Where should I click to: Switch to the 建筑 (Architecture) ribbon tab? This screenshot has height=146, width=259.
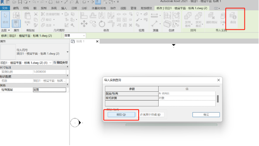pos(16,8)
